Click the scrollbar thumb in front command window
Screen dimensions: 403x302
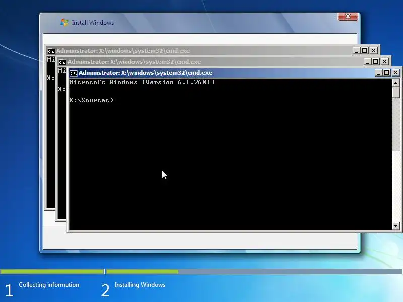coord(396,93)
